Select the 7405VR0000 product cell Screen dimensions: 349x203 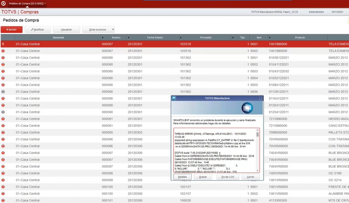(278, 173)
